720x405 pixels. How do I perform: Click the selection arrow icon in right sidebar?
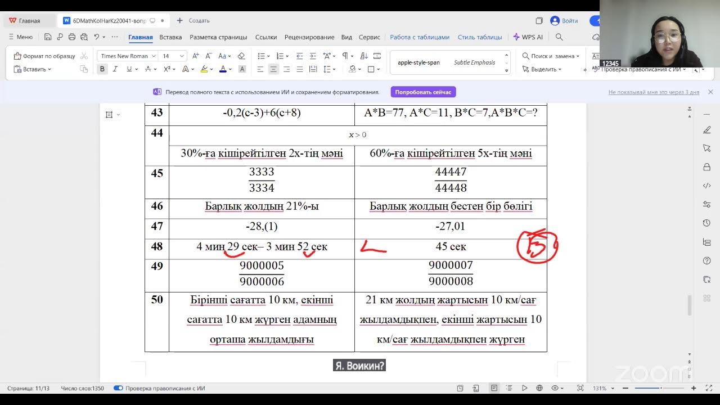[707, 148]
